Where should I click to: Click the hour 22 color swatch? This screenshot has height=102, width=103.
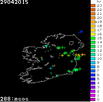(x=93, y=10)
